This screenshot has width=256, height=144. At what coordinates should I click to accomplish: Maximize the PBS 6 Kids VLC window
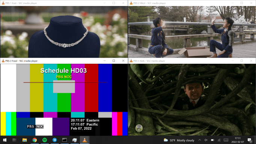(x=242, y=61)
